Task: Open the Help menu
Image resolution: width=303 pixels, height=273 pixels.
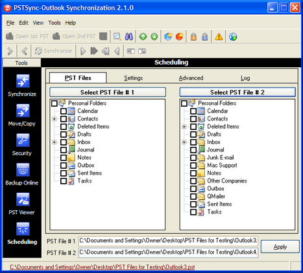Action: 71,23
